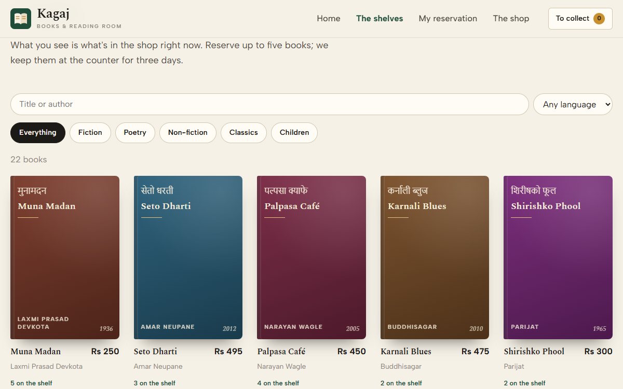
Task: Toggle the Poetry category filter
Action: 135,133
